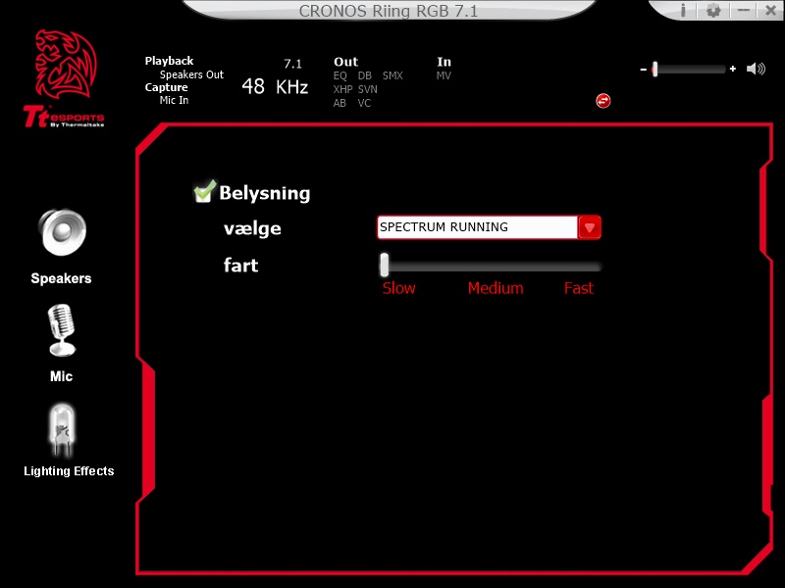Minimize the CRONOS Riing window

click(x=744, y=10)
